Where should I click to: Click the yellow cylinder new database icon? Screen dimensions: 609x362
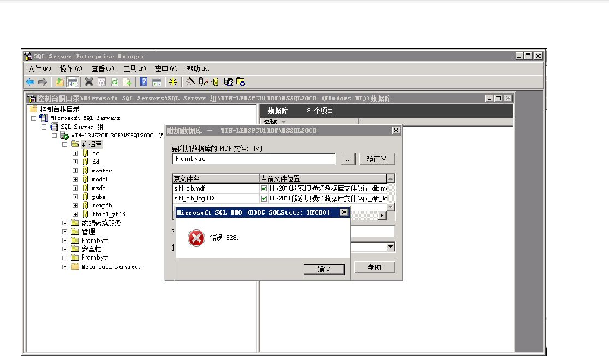click(x=215, y=82)
